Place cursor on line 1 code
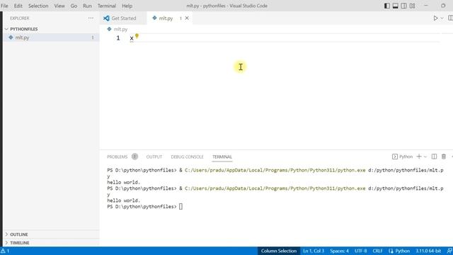453x255 pixels. (285, 38)
